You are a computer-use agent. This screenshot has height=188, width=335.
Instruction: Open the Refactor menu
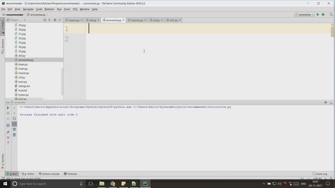click(x=49, y=9)
